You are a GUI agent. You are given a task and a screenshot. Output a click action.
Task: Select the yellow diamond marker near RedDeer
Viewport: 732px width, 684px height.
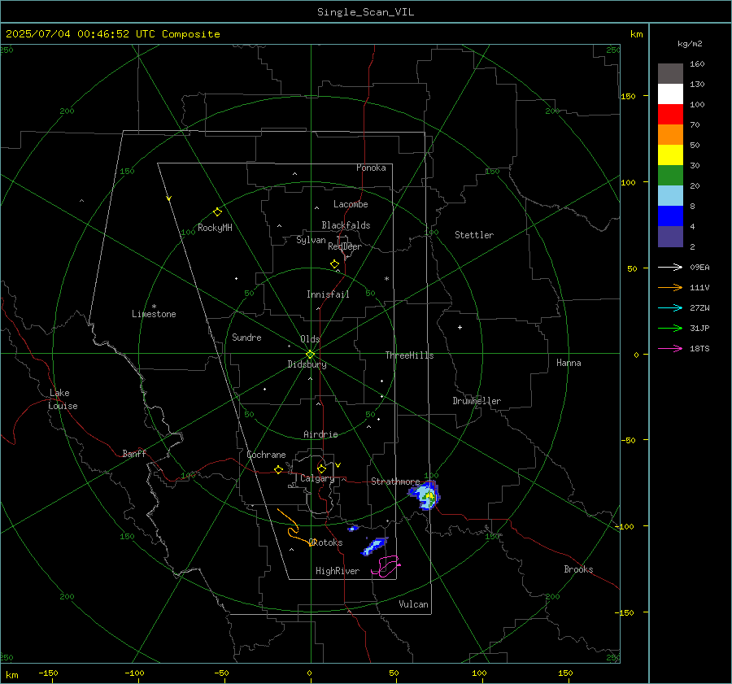334,264
